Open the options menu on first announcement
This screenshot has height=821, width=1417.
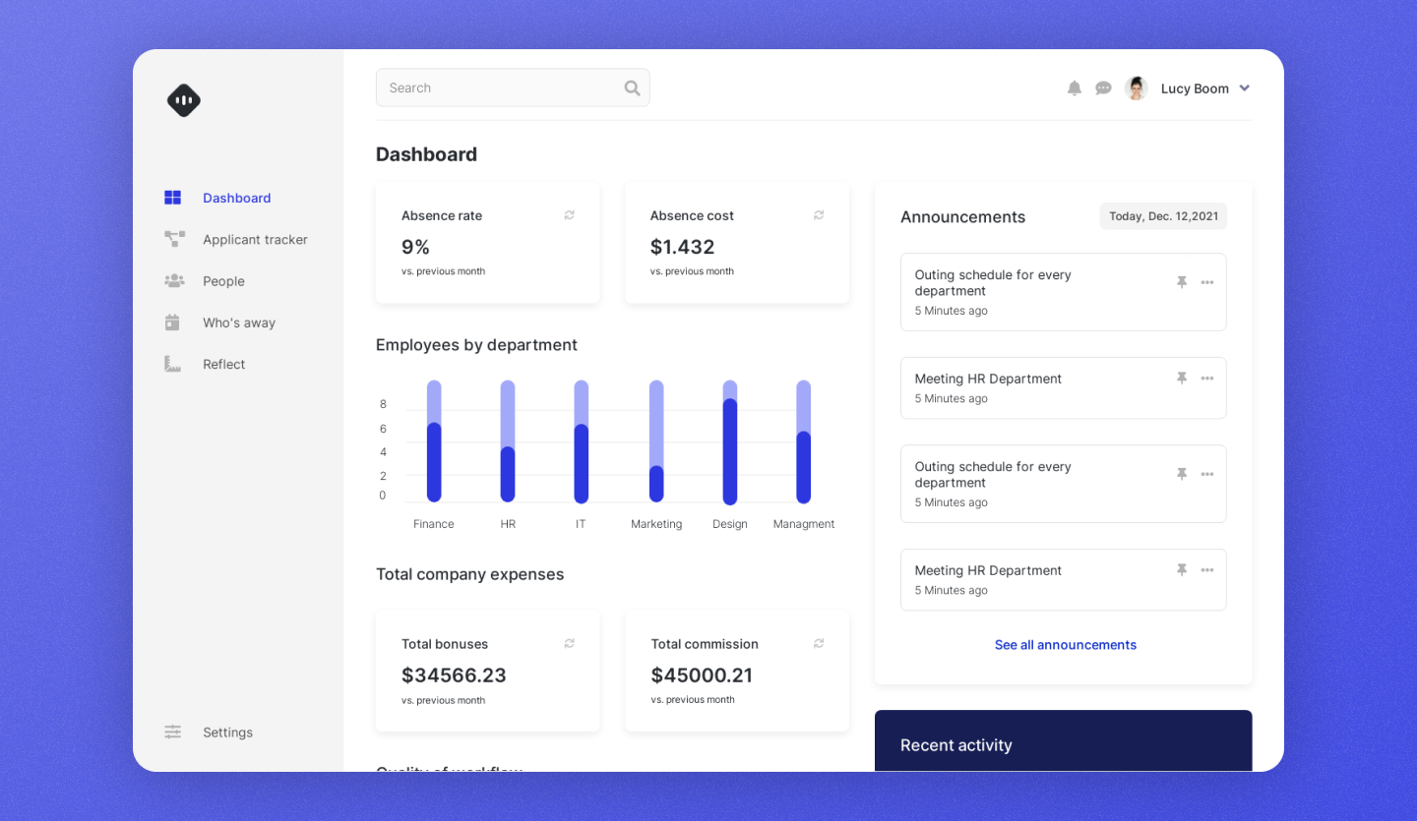click(1207, 281)
